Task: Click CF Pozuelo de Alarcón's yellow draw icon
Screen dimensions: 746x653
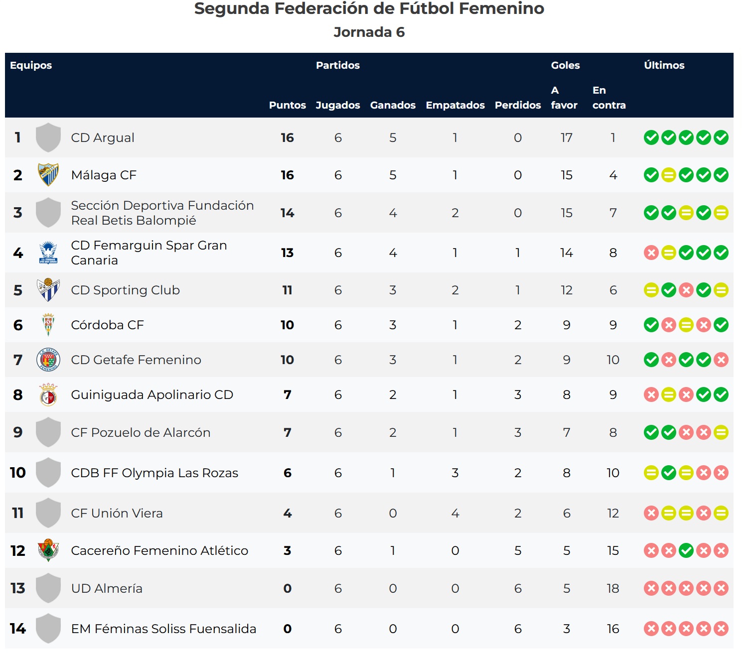Action: pos(721,432)
